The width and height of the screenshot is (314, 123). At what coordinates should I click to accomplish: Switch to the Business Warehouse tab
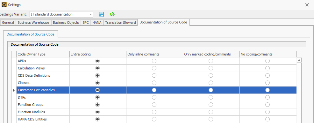[33, 23]
